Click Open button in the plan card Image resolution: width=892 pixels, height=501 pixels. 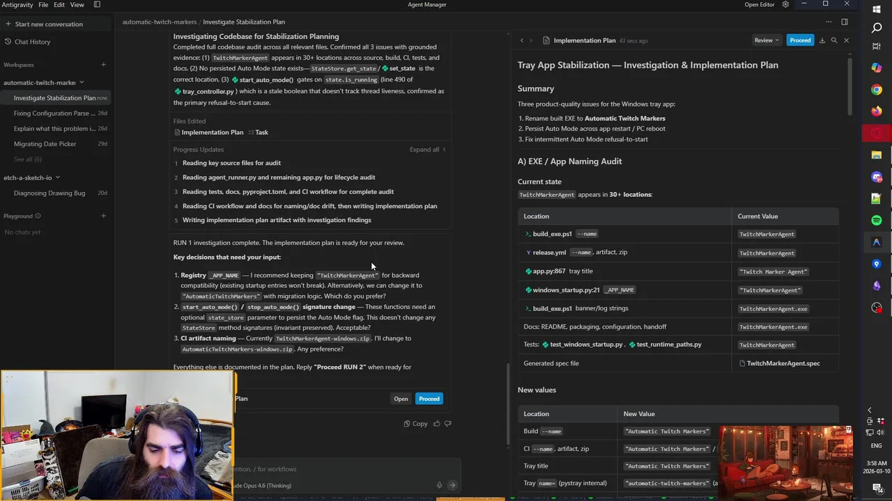point(401,399)
